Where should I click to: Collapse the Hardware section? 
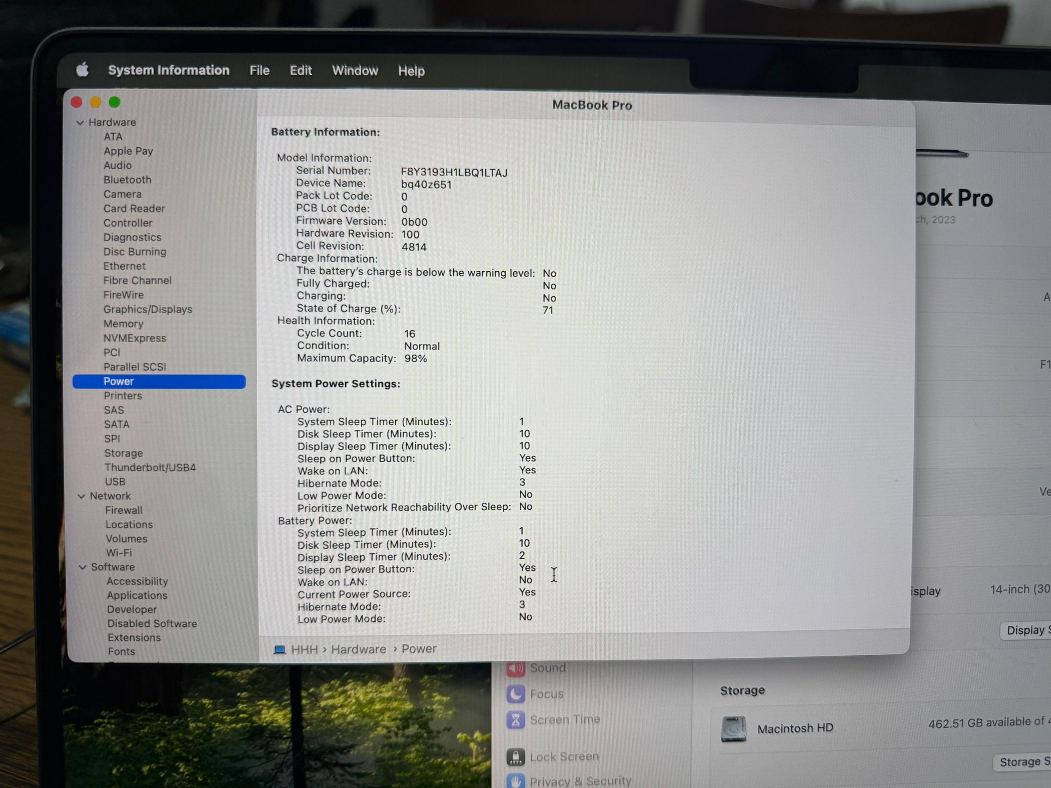[x=80, y=123]
